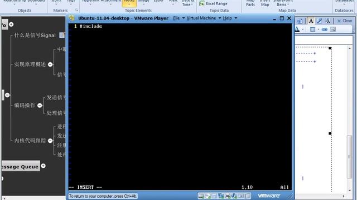Image resolution: width=357 pixels, height=200 pixels.
Task: Open the Markers group dialog launcher
Action: pyautogui.click(x=76, y=10)
